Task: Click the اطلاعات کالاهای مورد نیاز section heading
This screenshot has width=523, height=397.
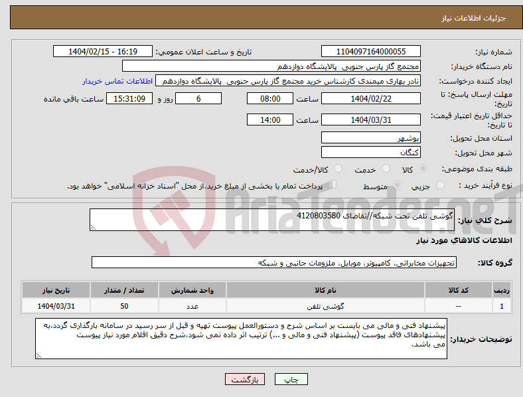Action: coord(464,240)
